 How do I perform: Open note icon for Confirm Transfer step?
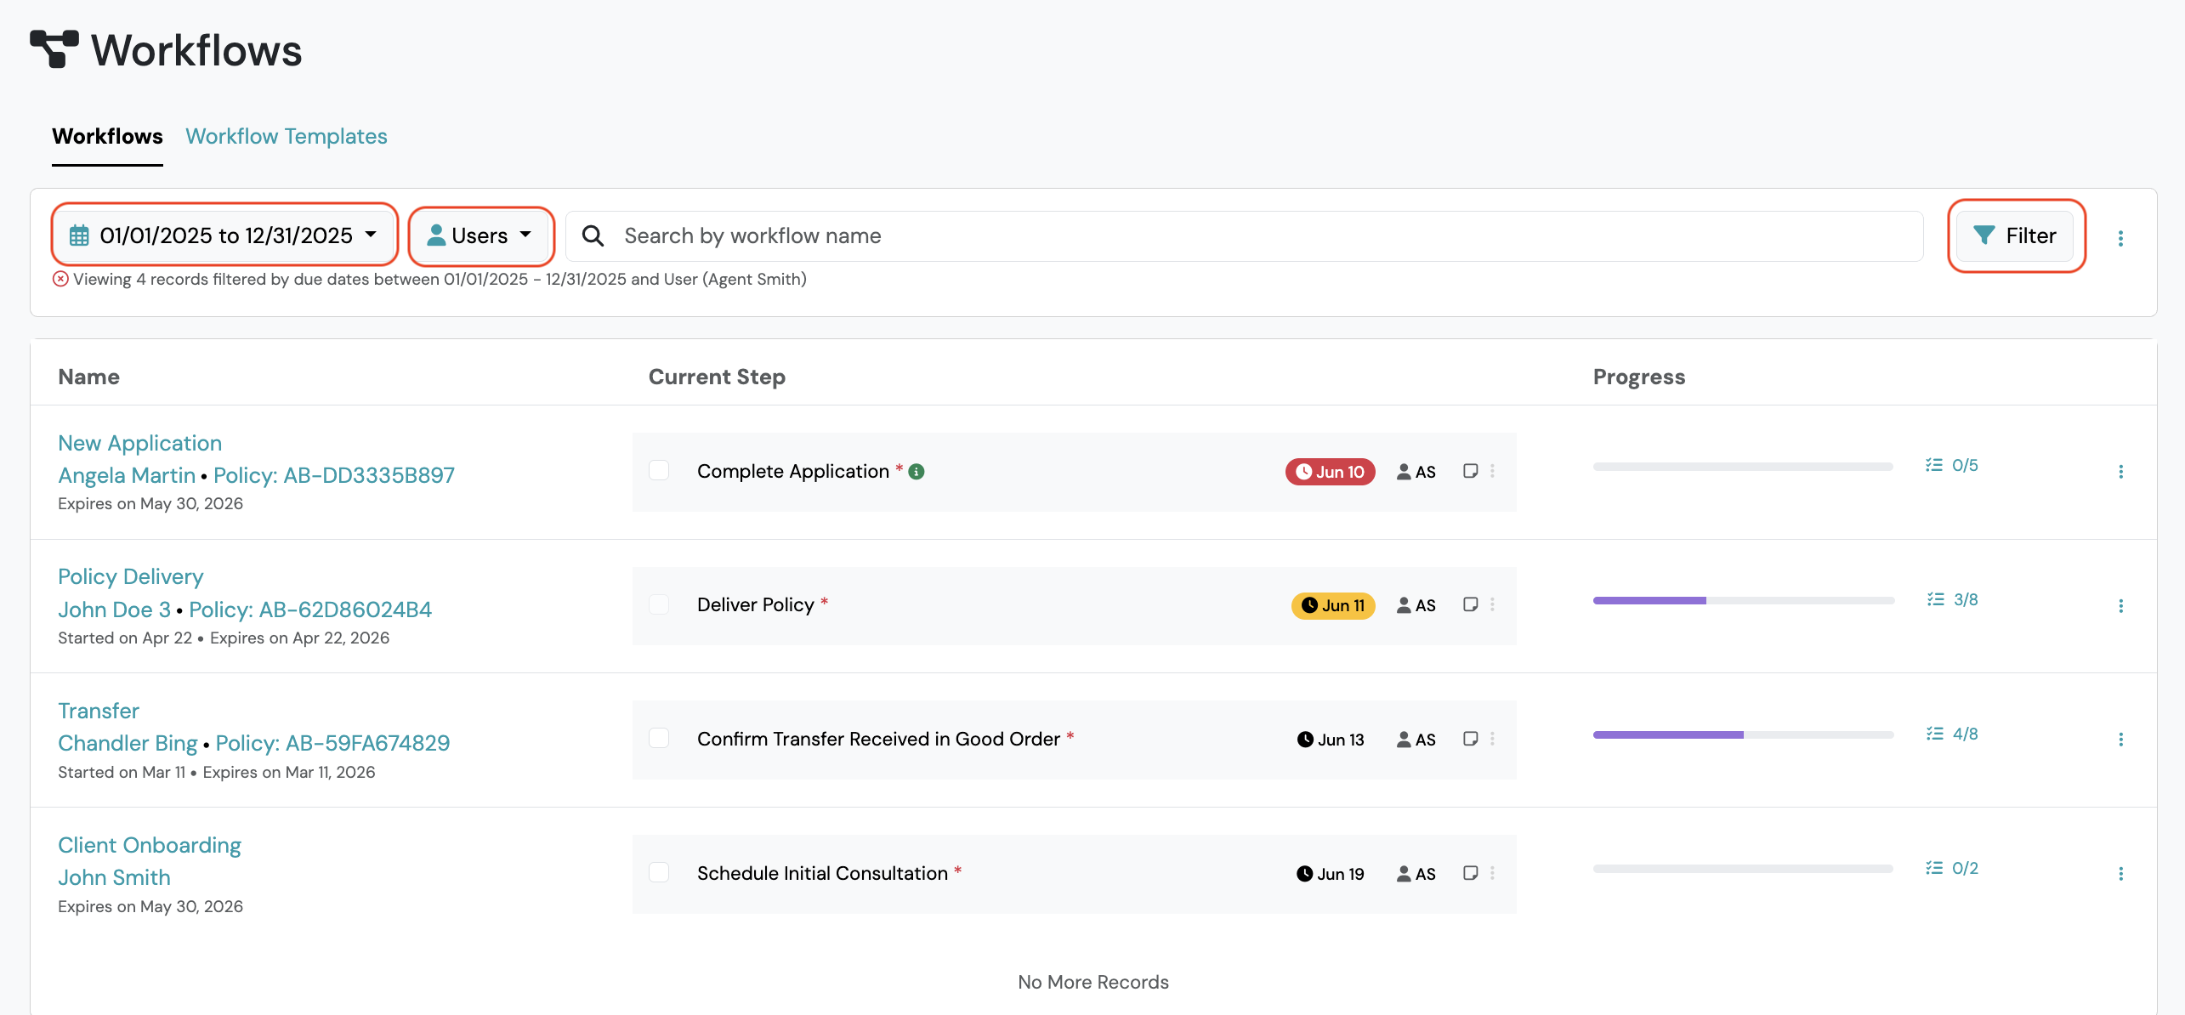1470,739
